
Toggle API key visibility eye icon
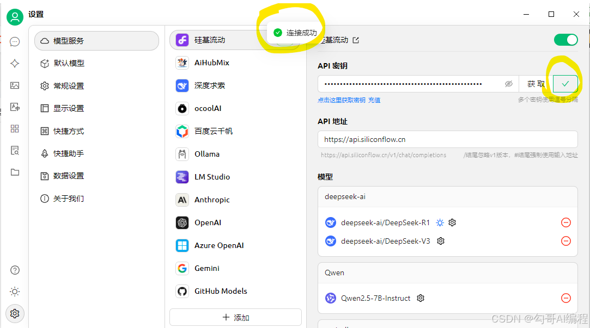pyautogui.click(x=509, y=84)
